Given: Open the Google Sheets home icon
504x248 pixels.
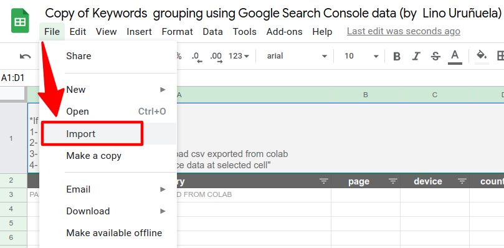Looking at the screenshot, I should [20, 21].
